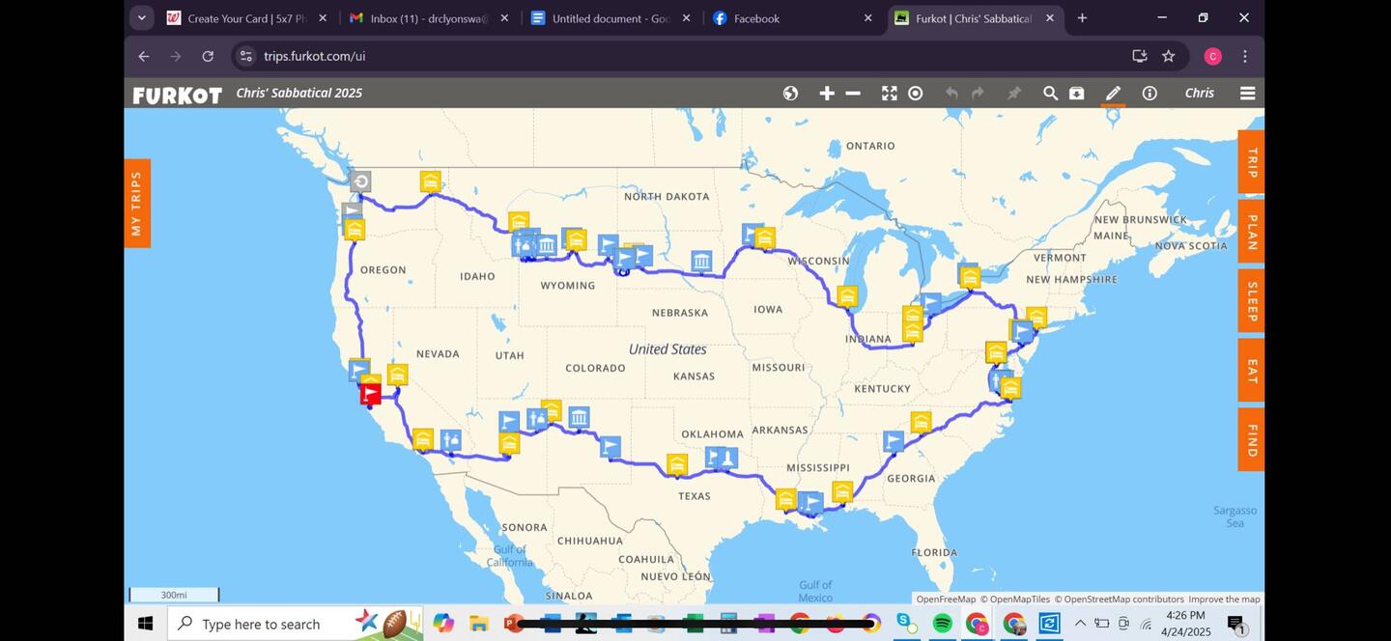Screen dimensions: 1391x641
Task: Open the PLAN side tab
Action: (x=1251, y=232)
